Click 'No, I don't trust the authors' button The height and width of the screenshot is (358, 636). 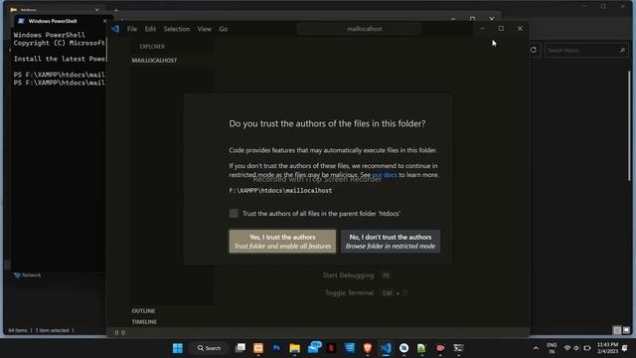(391, 242)
